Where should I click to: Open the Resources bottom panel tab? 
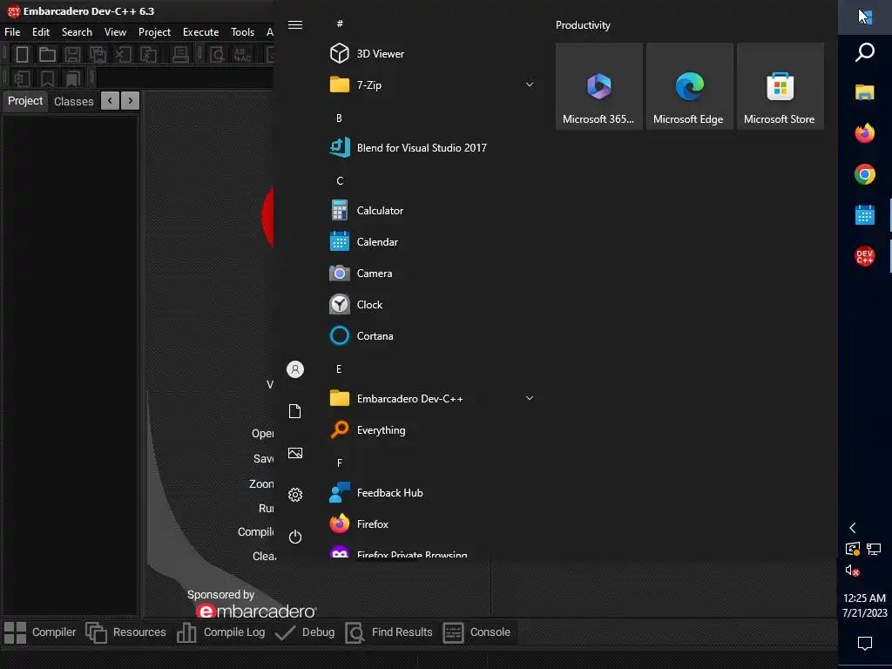[125, 632]
